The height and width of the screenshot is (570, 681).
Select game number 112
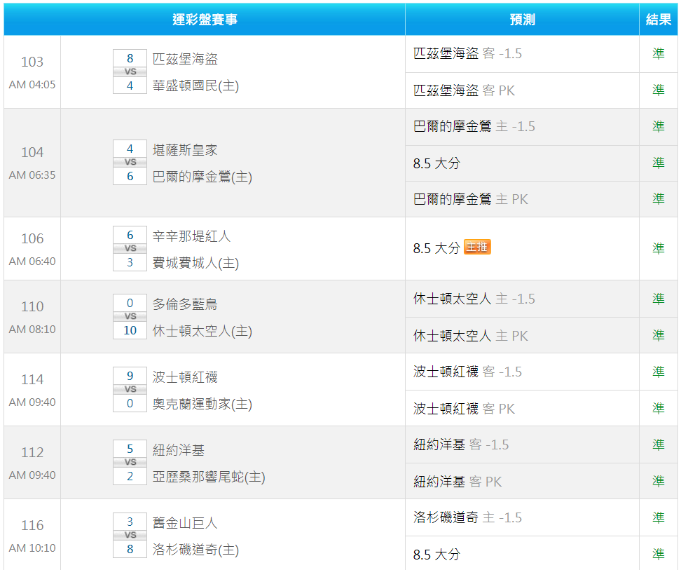pyautogui.click(x=32, y=452)
